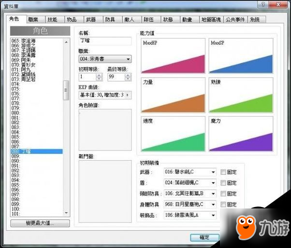Viewport: 291px width, 248px height.
Task: Select the 防具 tab
Action: pyautogui.click(x=113, y=19)
